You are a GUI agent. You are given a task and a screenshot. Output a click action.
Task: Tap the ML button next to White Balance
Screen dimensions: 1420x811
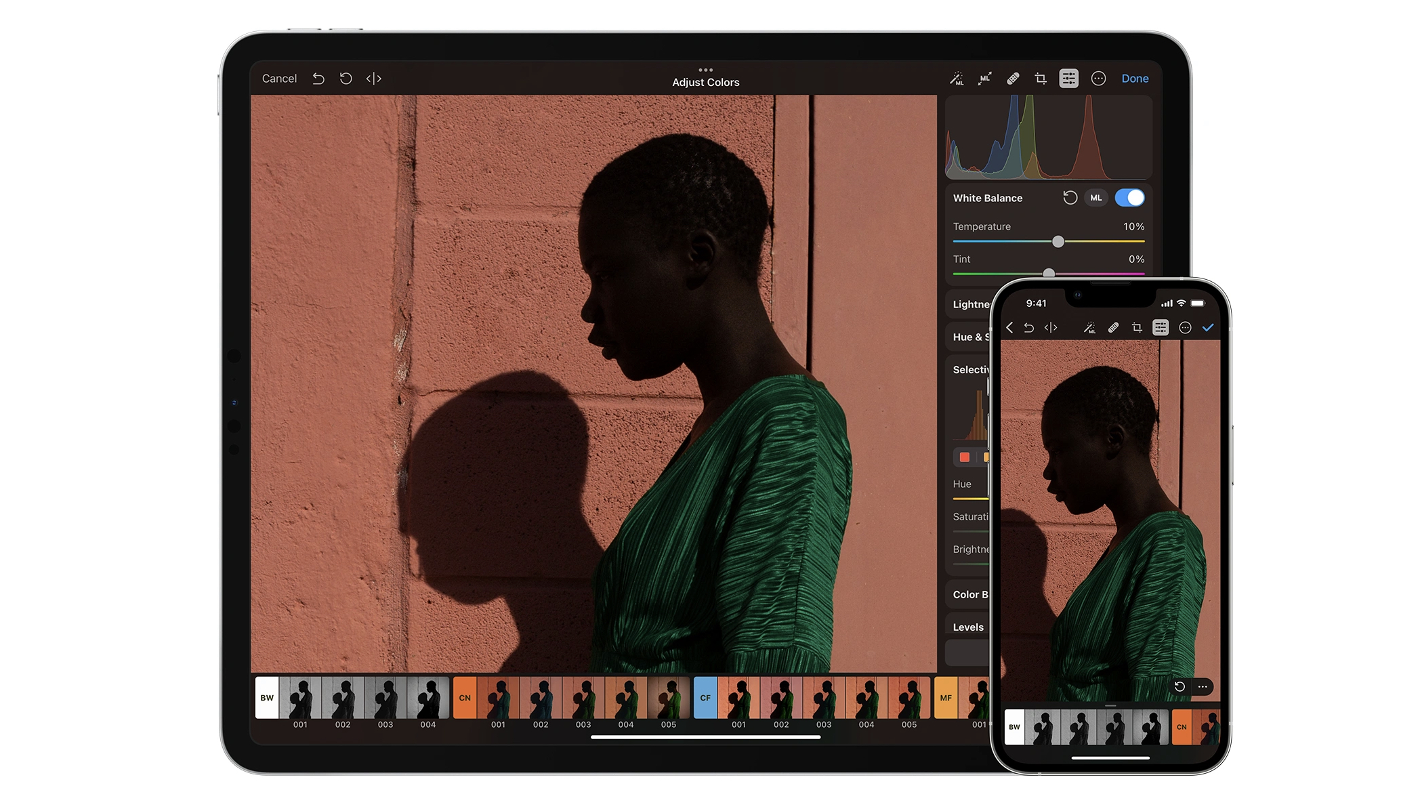point(1096,198)
